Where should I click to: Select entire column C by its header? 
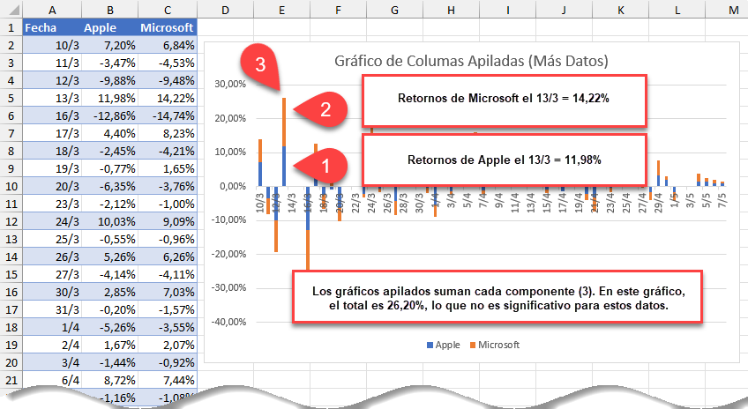click(168, 10)
